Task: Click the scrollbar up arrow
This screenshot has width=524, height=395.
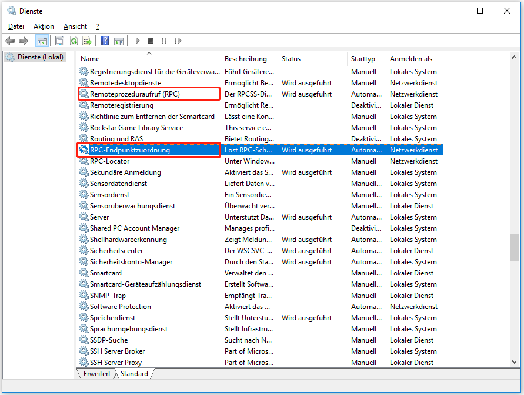Action: coord(515,58)
